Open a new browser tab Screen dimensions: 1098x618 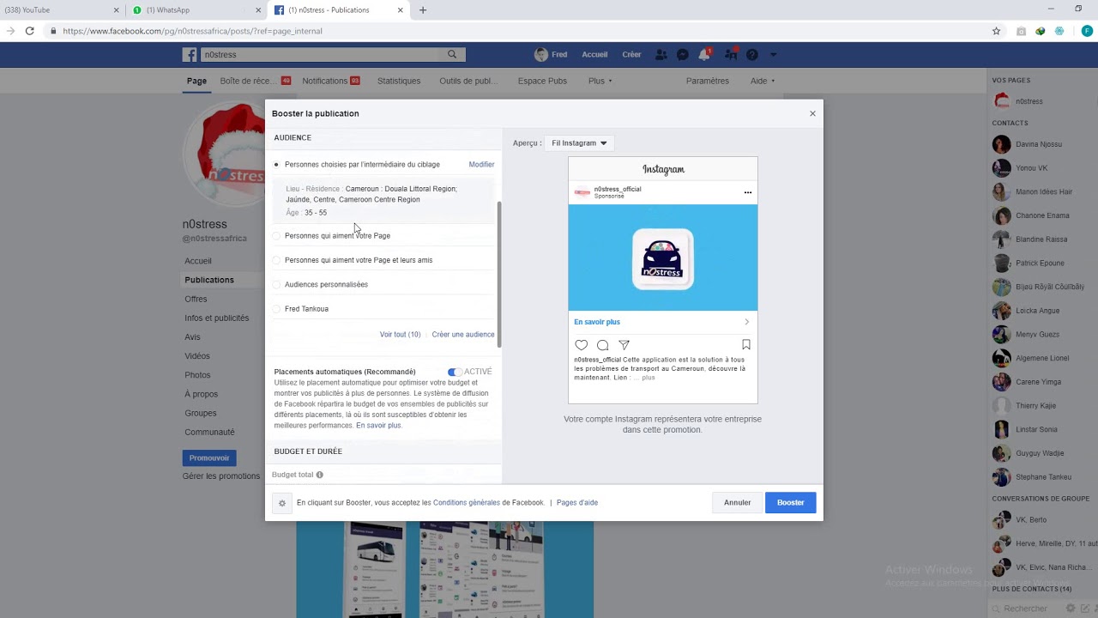coord(423,10)
